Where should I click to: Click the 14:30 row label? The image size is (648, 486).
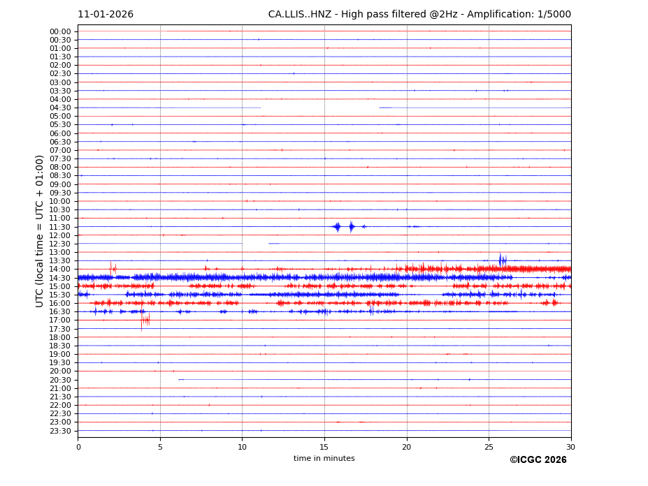(x=60, y=278)
